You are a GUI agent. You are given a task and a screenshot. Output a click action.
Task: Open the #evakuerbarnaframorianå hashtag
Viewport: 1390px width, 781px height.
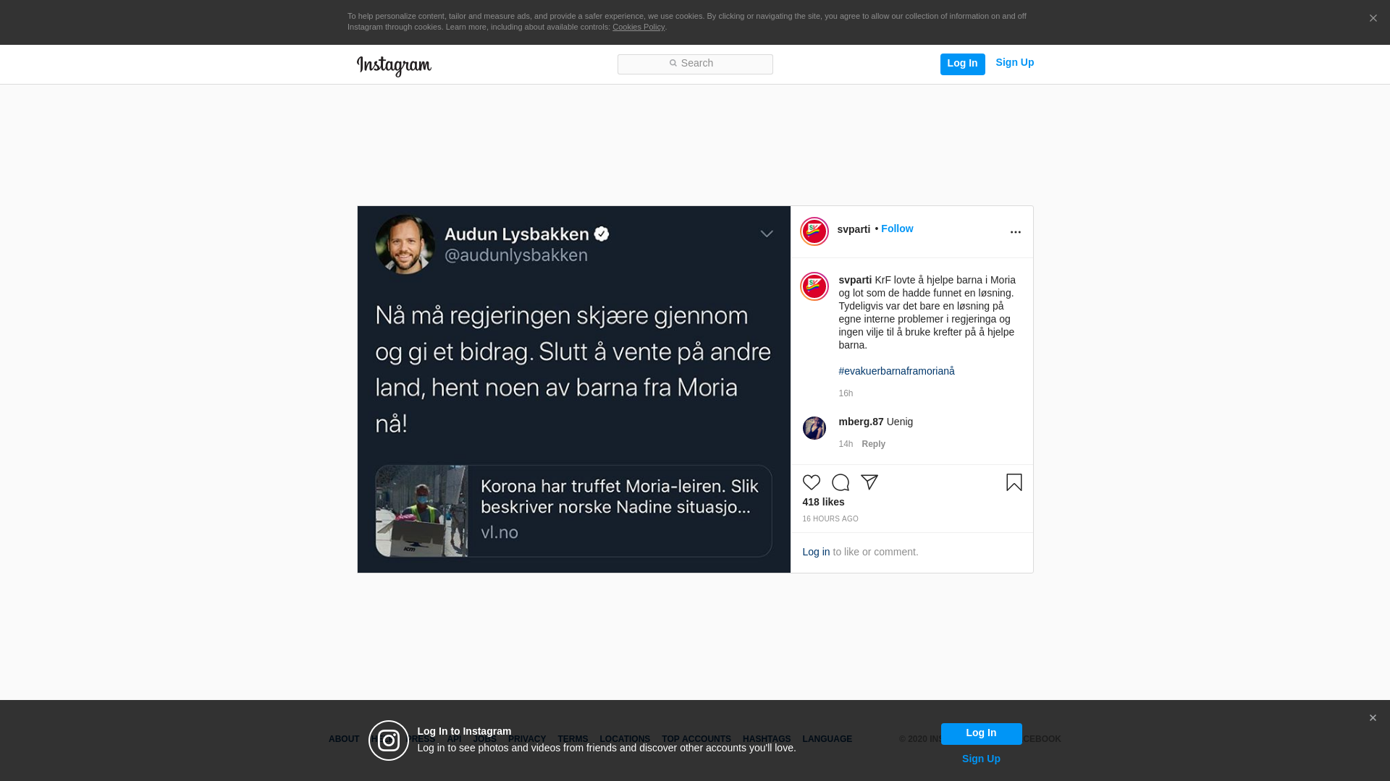pyautogui.click(x=896, y=371)
